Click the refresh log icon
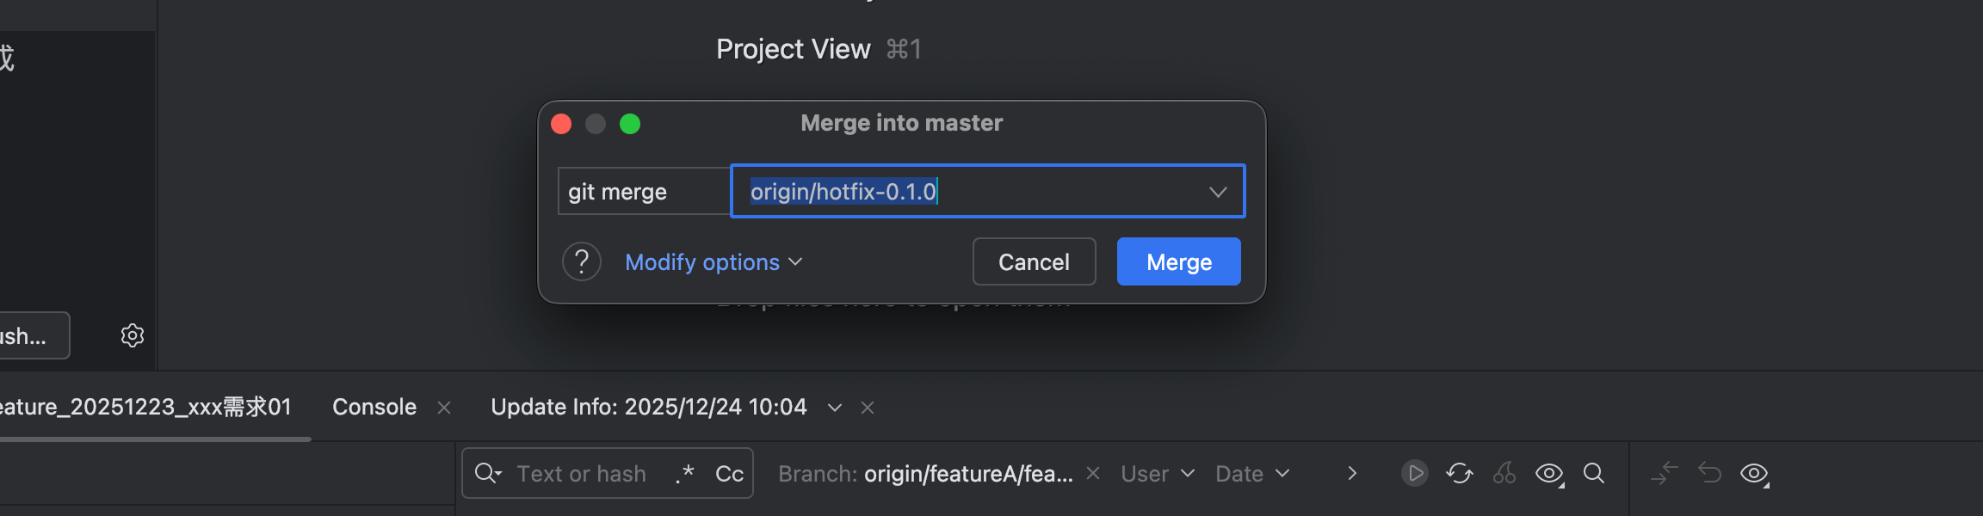This screenshot has height=516, width=1983. (1459, 473)
